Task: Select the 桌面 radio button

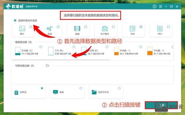Action: [81, 88]
